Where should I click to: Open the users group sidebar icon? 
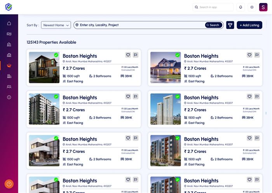[x=9, y=86]
